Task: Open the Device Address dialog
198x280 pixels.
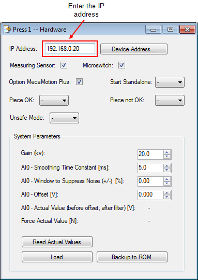Action: (x=134, y=49)
